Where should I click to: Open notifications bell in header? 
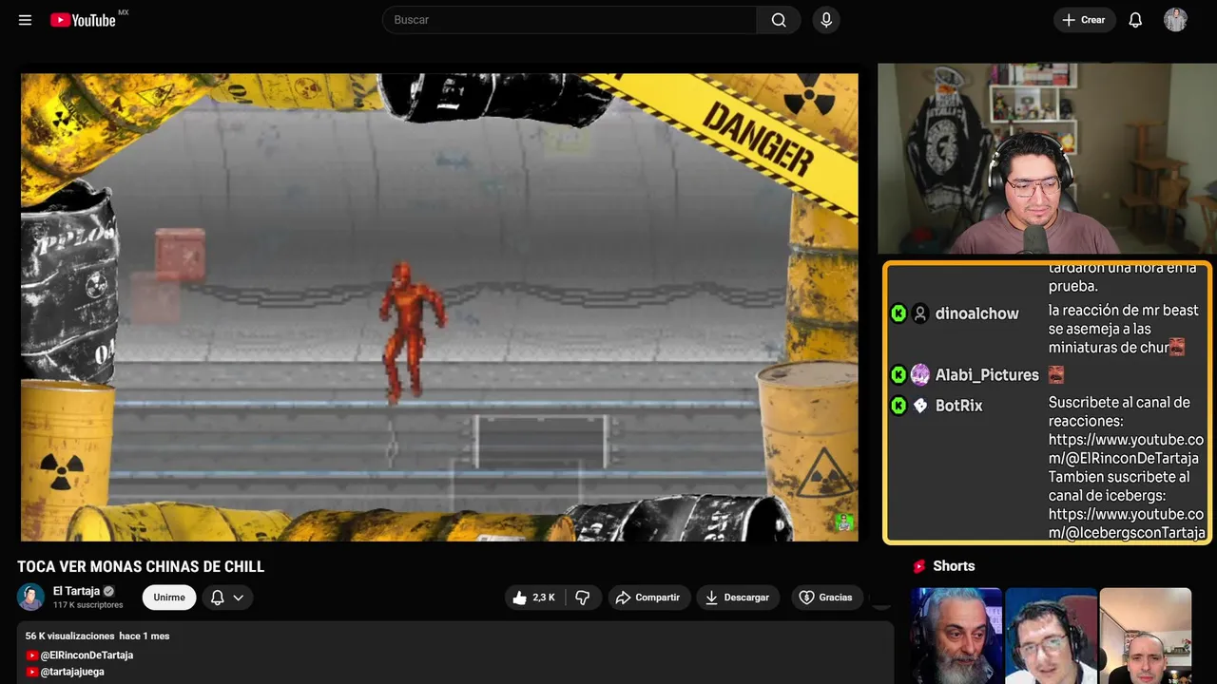pos(1135,20)
